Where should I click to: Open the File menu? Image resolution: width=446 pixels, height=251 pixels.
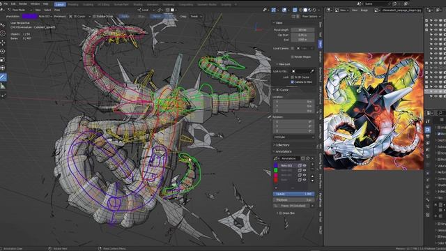coord(6,4)
